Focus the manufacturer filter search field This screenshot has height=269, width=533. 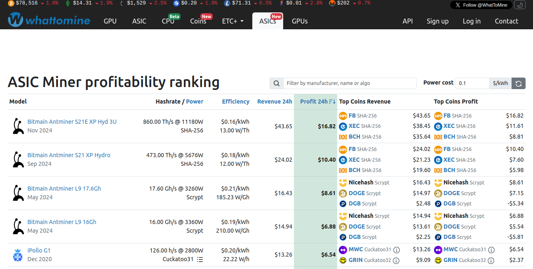pyautogui.click(x=350, y=83)
